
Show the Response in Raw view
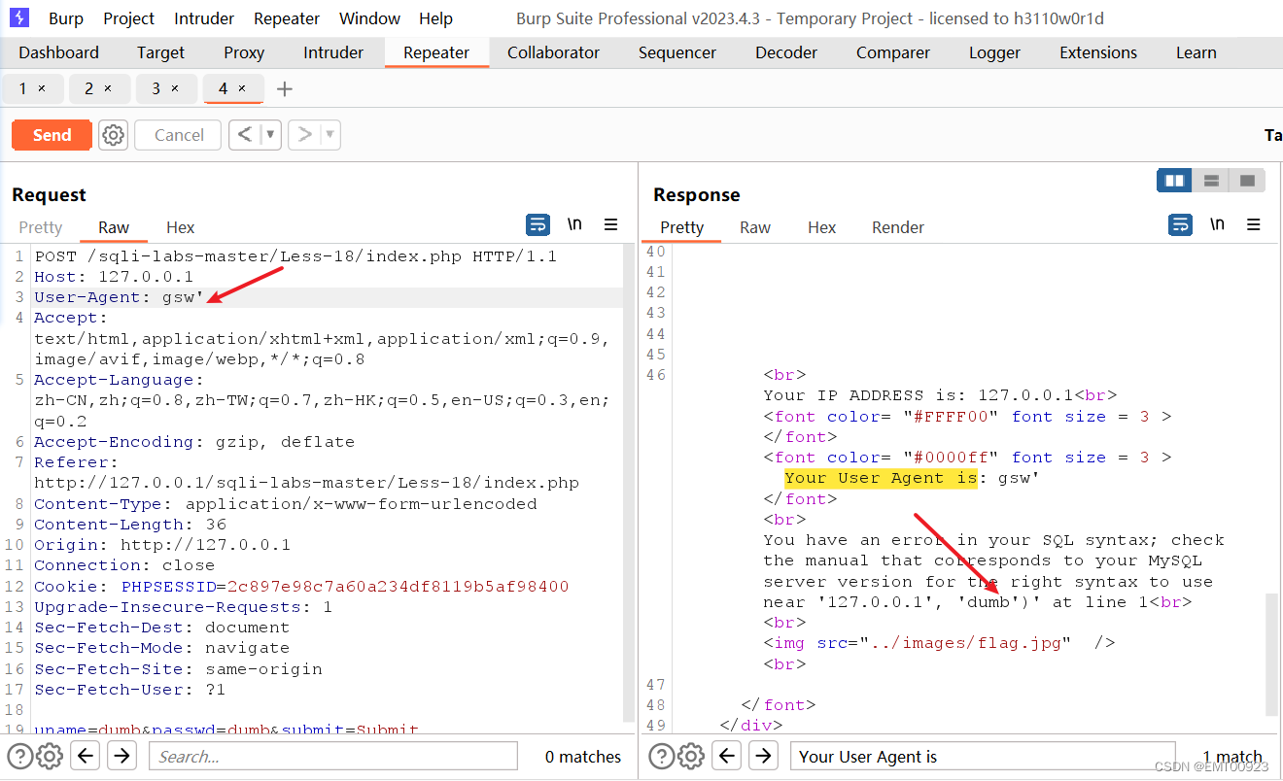click(754, 227)
